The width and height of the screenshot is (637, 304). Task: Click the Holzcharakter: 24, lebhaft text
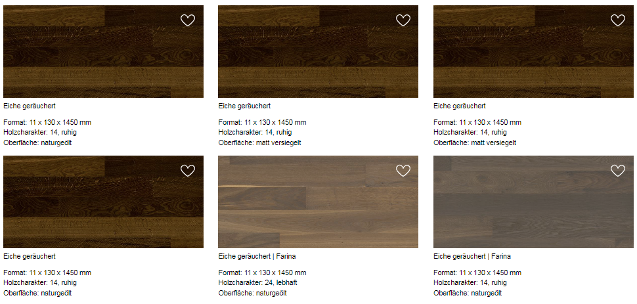[x=261, y=282]
